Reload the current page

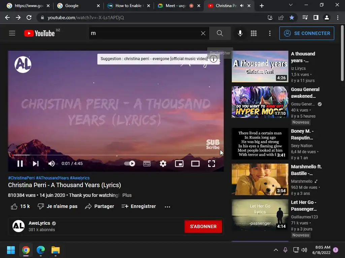click(x=29, y=17)
